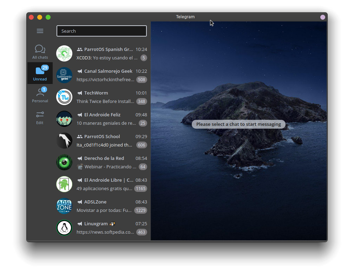Open the ADSLZone chat title

[95, 202]
